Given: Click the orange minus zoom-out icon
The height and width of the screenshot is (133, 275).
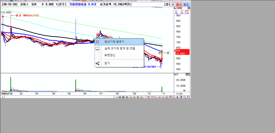Looking at the screenshot, I should pos(131,97).
